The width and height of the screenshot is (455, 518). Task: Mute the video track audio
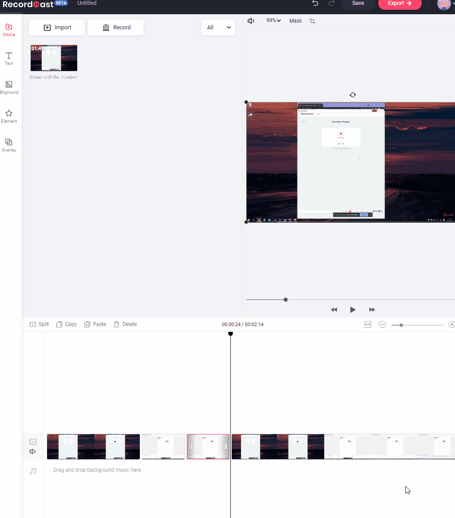coord(32,451)
